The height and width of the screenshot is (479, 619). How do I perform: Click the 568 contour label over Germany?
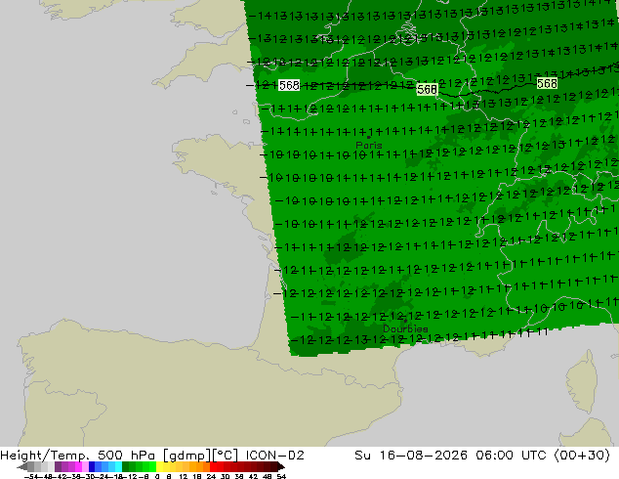[x=547, y=83]
